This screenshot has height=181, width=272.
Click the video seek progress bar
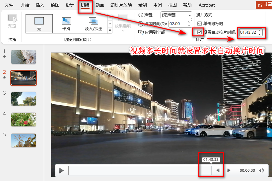click(x=140, y=170)
